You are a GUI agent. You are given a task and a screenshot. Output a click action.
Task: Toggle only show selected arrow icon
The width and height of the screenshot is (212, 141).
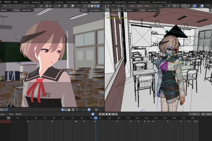62,110
